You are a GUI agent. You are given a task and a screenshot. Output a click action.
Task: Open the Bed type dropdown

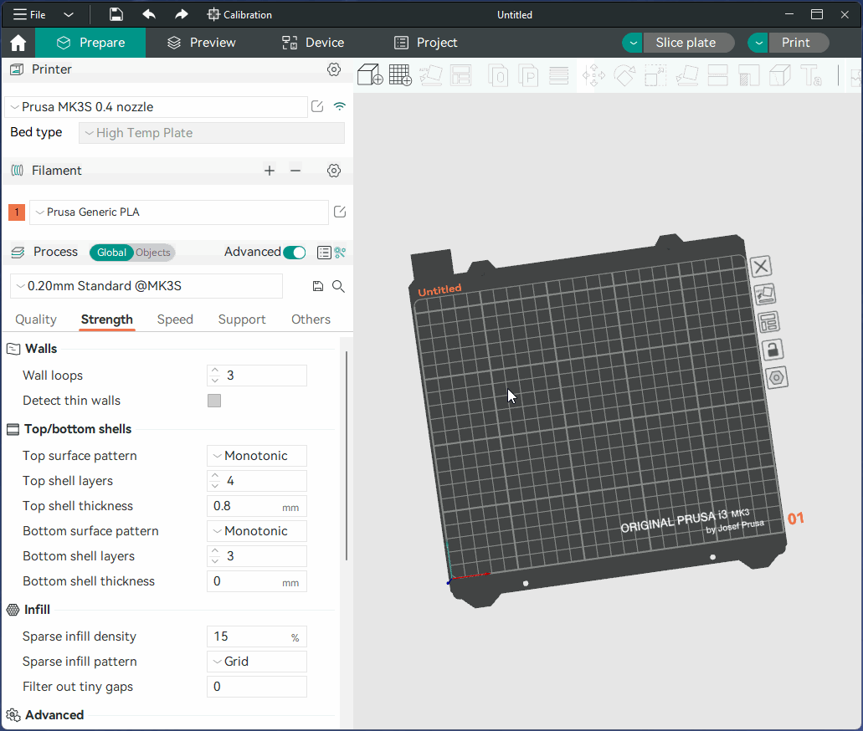pyautogui.click(x=212, y=132)
